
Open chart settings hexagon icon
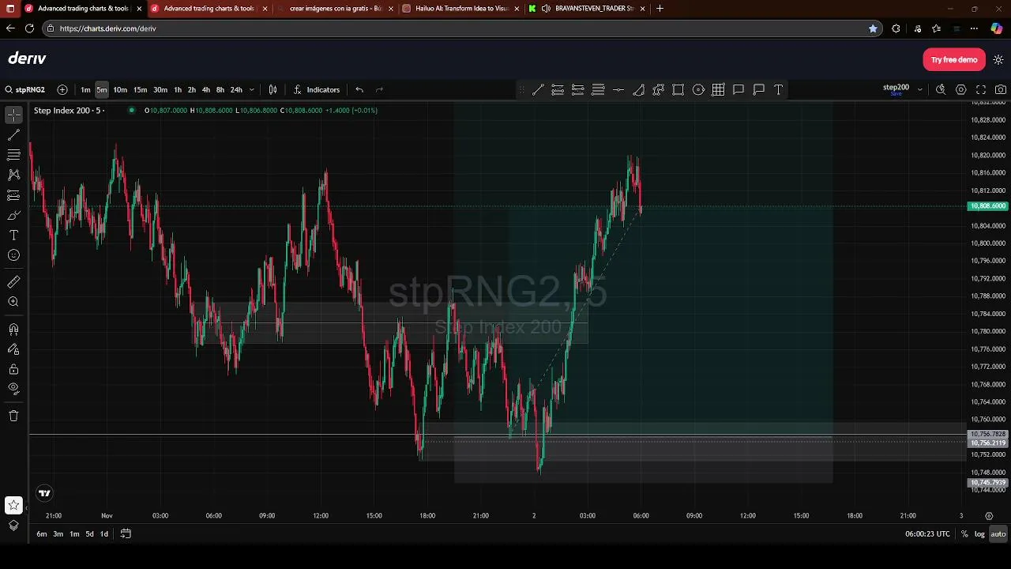[x=960, y=89]
